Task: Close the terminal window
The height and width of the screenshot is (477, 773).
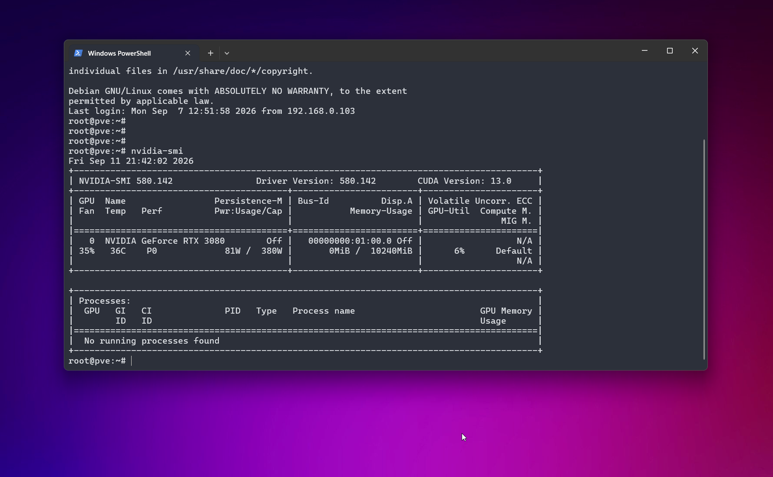Action: (x=695, y=51)
